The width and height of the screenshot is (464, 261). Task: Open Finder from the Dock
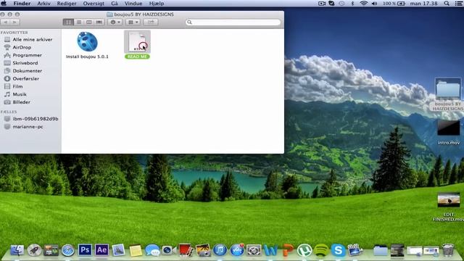[x=17, y=250]
